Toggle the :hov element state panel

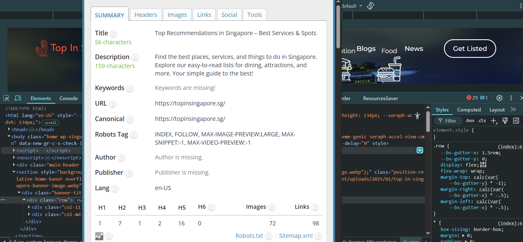[470, 121]
